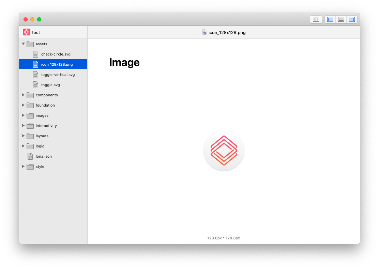Expand the components folder
379x269 pixels.
(24, 95)
